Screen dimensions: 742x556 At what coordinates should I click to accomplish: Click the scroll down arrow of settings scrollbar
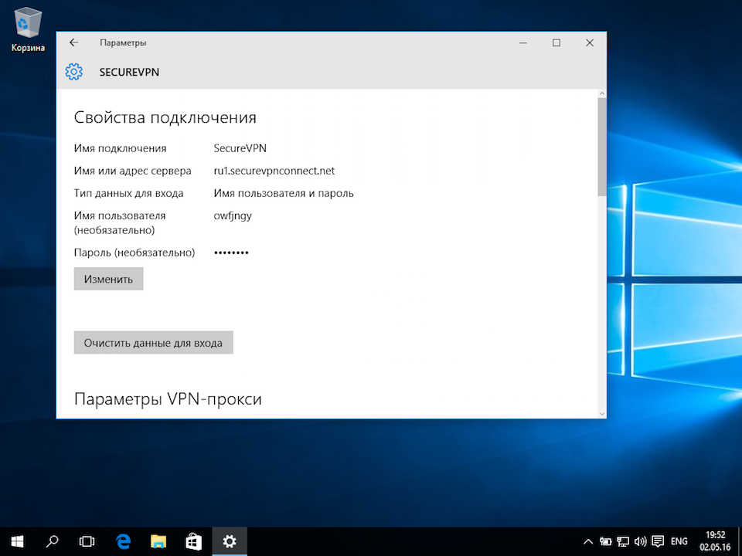[601, 413]
